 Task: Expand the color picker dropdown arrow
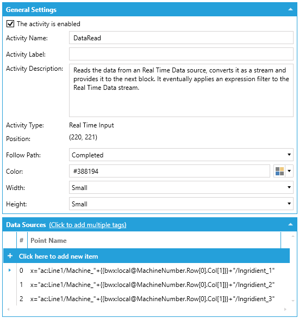pyautogui.click(x=289, y=171)
